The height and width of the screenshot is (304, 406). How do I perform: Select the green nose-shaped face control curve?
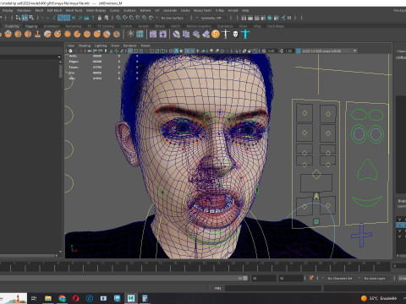367,170
